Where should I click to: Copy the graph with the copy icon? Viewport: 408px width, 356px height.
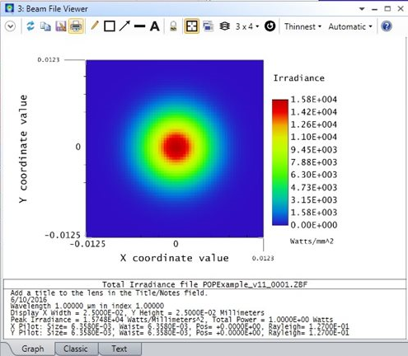pyautogui.click(x=45, y=26)
